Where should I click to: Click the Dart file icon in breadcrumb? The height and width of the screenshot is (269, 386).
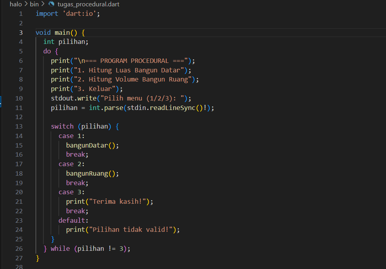pos(51,4)
